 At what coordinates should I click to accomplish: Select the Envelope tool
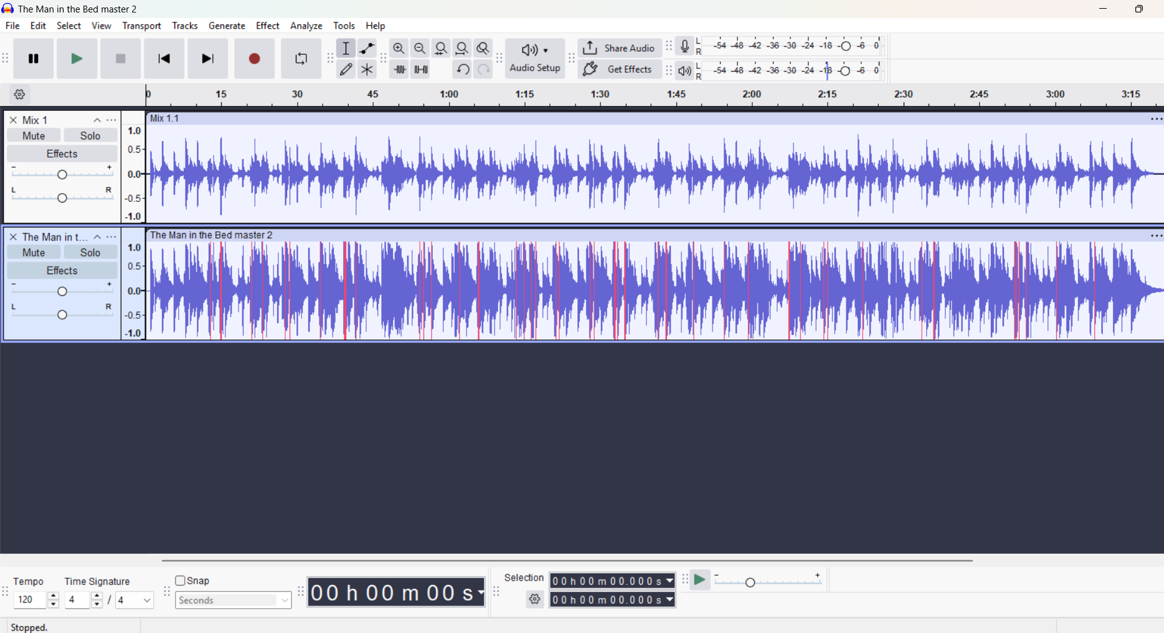(x=367, y=49)
